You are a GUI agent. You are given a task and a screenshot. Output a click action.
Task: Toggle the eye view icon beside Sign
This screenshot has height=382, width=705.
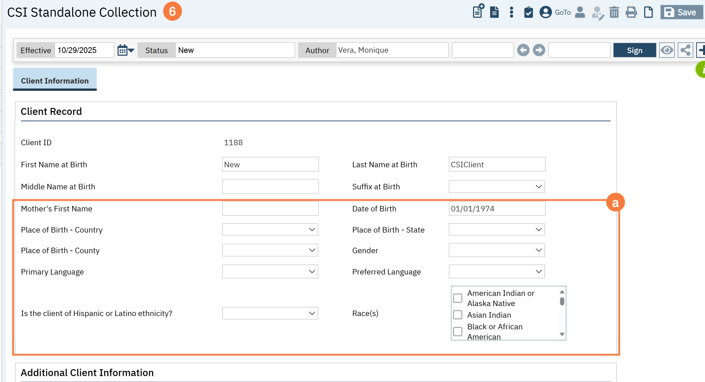point(667,50)
